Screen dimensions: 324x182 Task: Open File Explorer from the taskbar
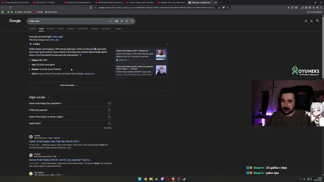(x=151, y=179)
